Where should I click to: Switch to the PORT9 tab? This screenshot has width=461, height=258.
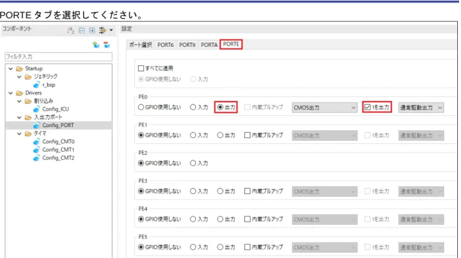tap(187, 45)
